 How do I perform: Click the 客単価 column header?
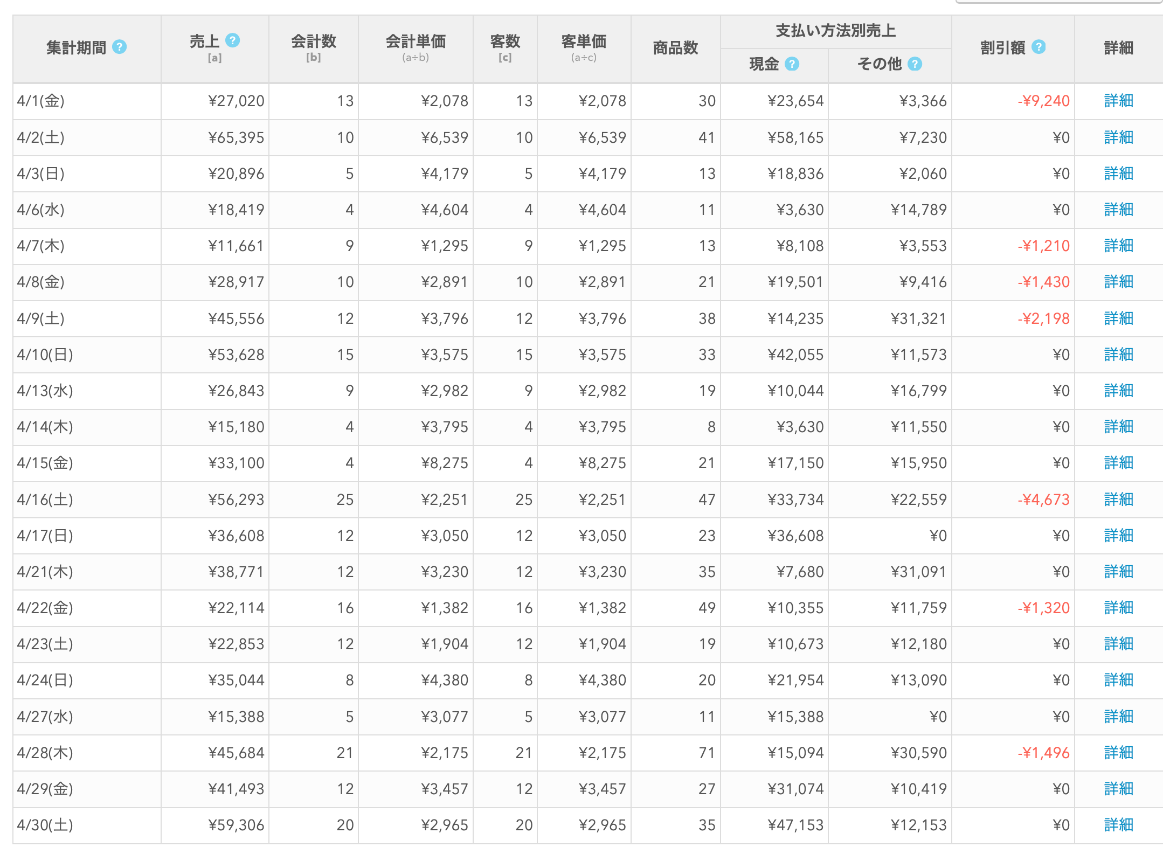coord(584,48)
